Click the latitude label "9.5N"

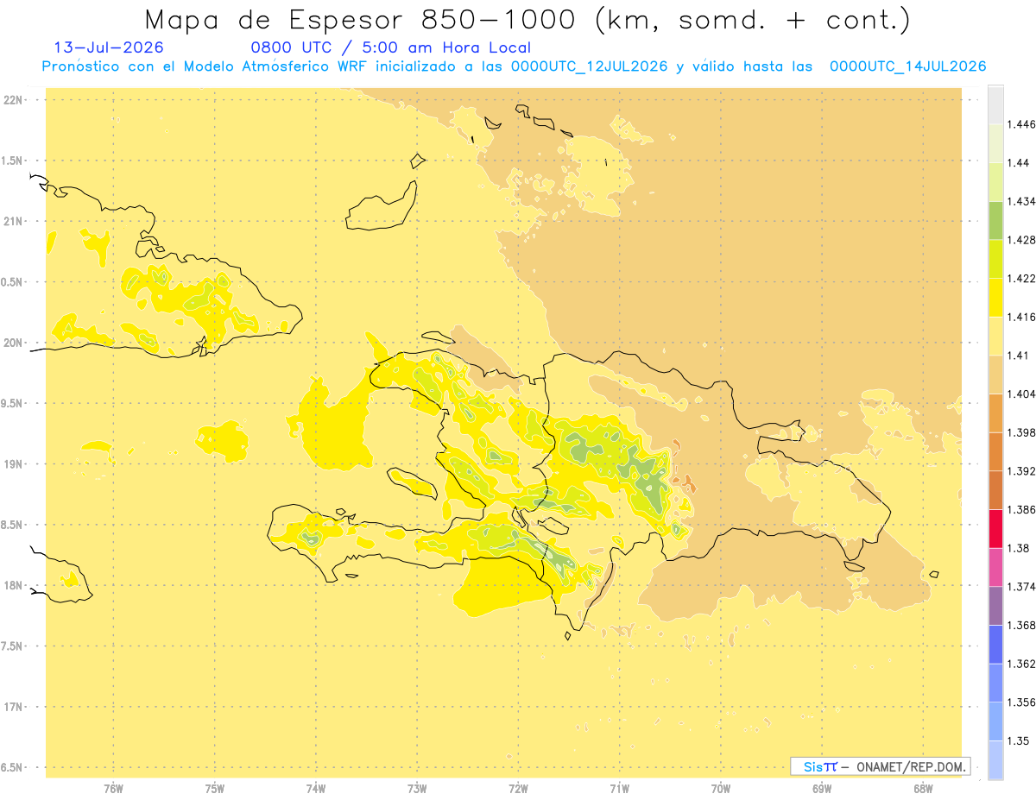[x=13, y=404]
